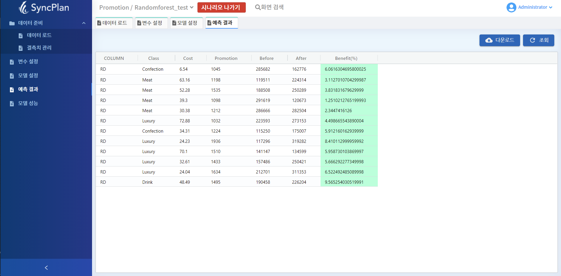Screen dimensions: 561x276
Task: Click the Drink class cell
Action: (148, 182)
